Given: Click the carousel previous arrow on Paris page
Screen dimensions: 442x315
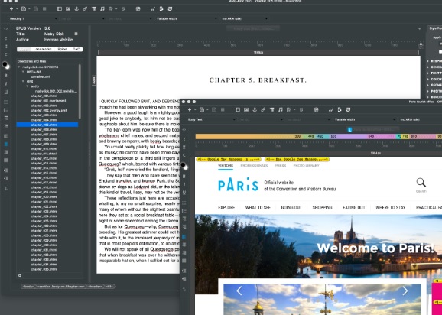Looking at the screenshot, I should coord(239,291).
